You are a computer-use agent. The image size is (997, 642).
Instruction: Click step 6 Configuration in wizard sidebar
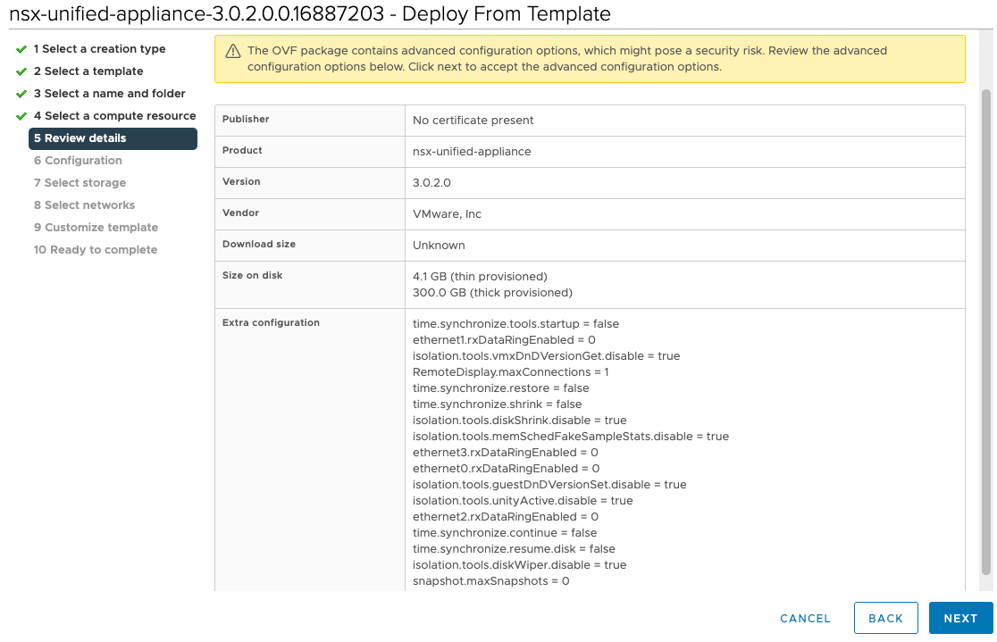[x=78, y=161]
